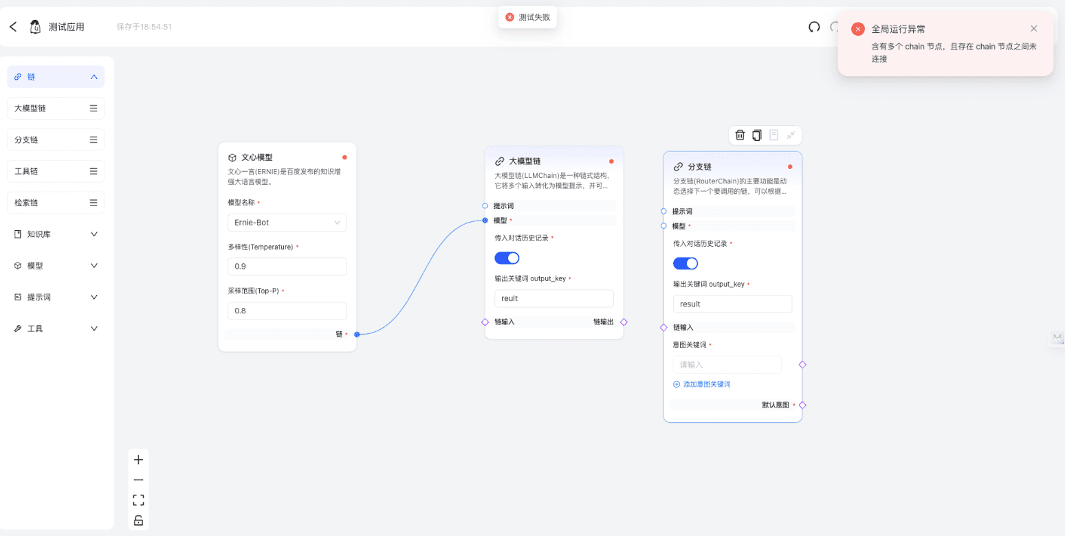The image size is (1065, 536).
Task: Click the 默认意图 diamond port on 分支链
Action: [802, 405]
